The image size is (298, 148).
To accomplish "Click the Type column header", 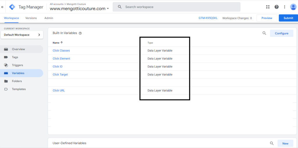I will point(150,43).
